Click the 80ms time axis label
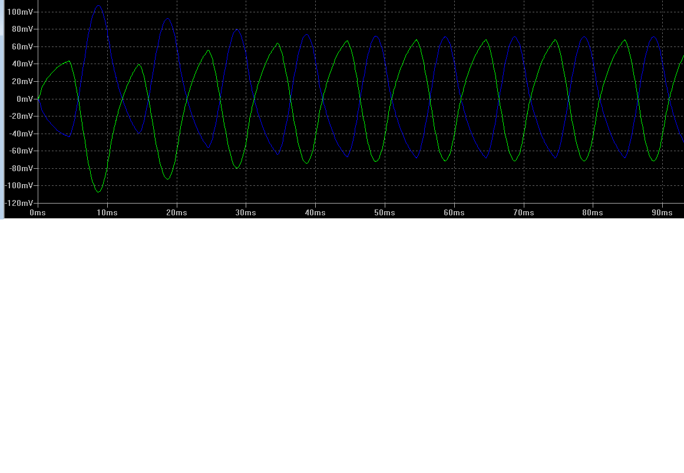This screenshot has height=473, width=684. pos(593,212)
